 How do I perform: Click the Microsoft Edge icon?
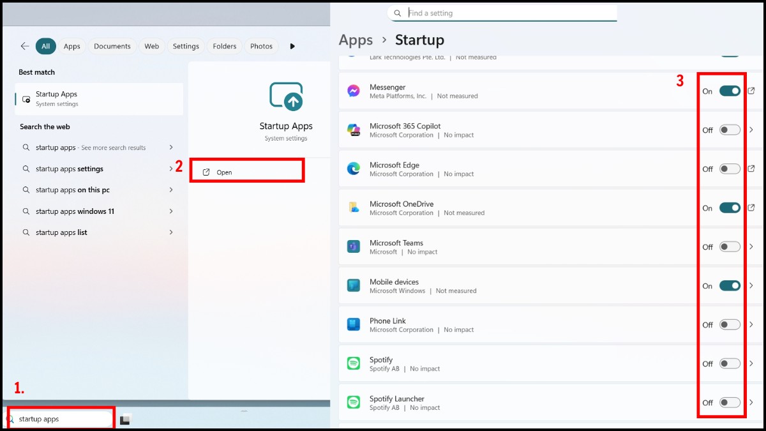click(354, 169)
